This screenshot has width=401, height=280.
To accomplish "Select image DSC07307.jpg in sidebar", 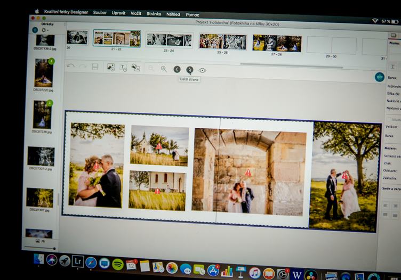I will coord(39,198).
